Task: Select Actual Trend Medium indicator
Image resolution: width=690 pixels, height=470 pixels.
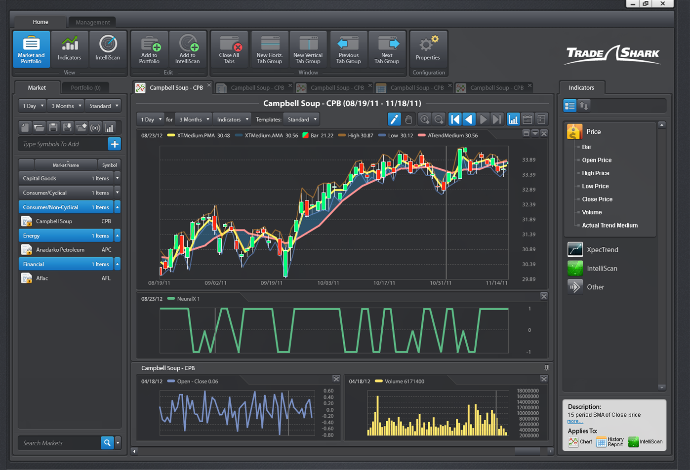Action: click(609, 225)
